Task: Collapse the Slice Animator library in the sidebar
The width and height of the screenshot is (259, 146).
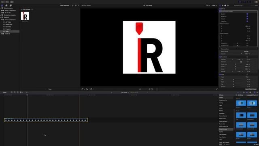Action: [1, 8]
